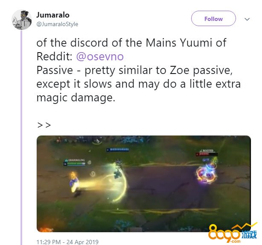Open the tweet options chevron dropdown
The height and width of the screenshot is (245, 262).
click(x=247, y=19)
